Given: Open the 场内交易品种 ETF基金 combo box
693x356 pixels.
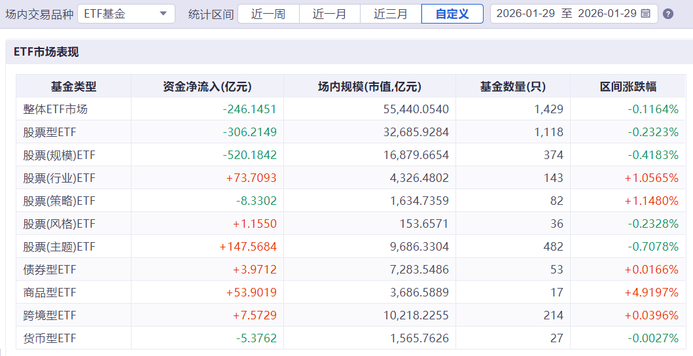Looking at the screenshot, I should point(126,14).
